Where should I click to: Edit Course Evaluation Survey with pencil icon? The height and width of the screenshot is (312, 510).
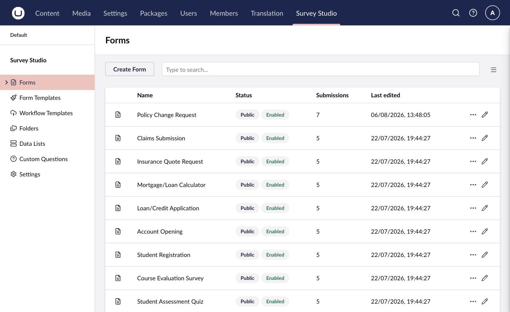point(484,278)
